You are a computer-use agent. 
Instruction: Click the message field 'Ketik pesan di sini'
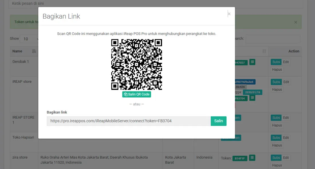click(x=156, y=4)
